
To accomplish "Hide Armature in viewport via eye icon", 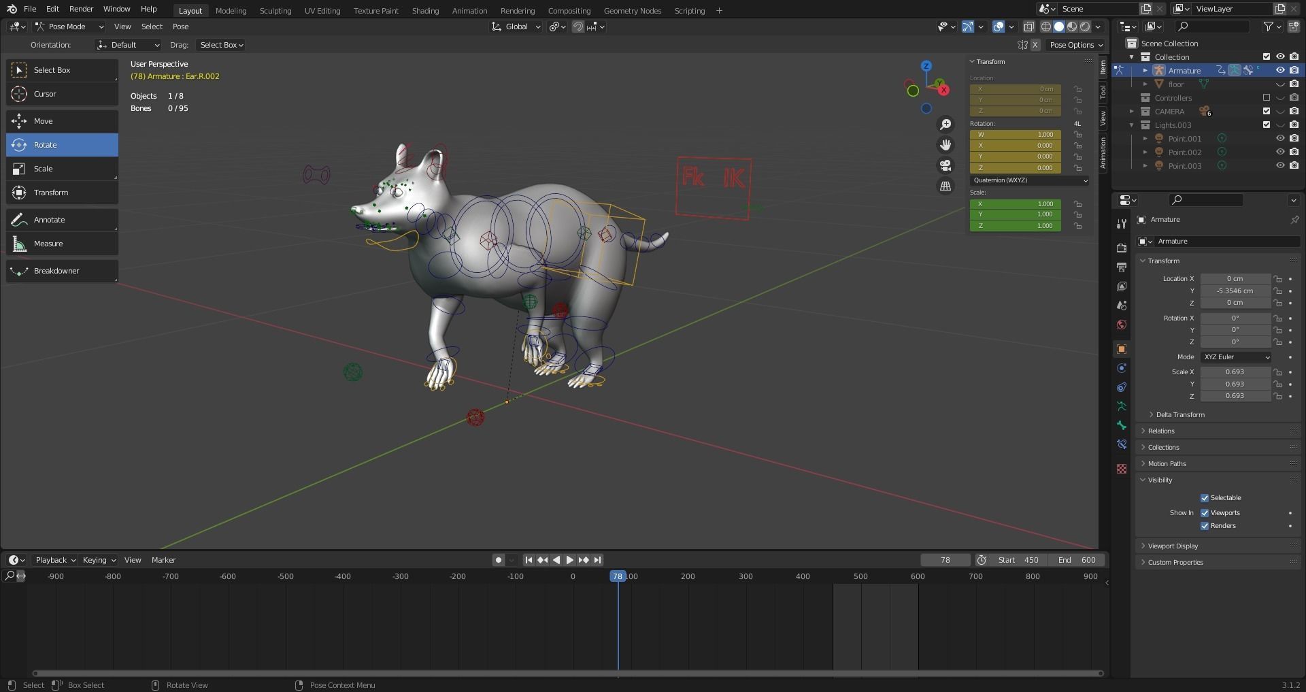I will tap(1280, 70).
